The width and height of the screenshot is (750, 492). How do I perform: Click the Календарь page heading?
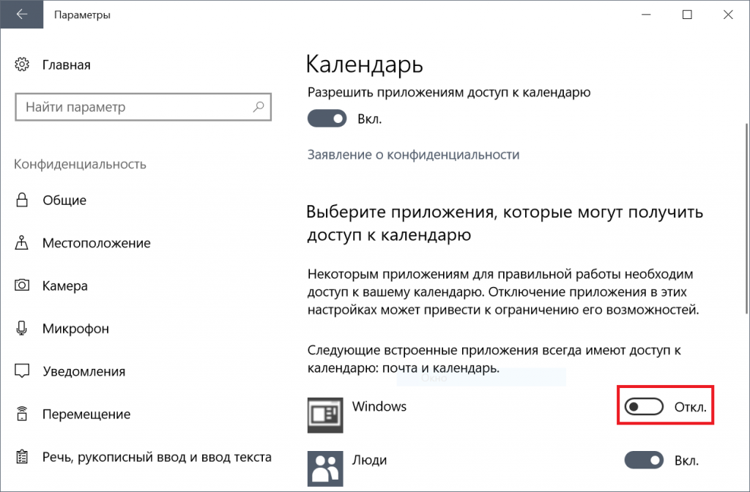click(x=365, y=64)
